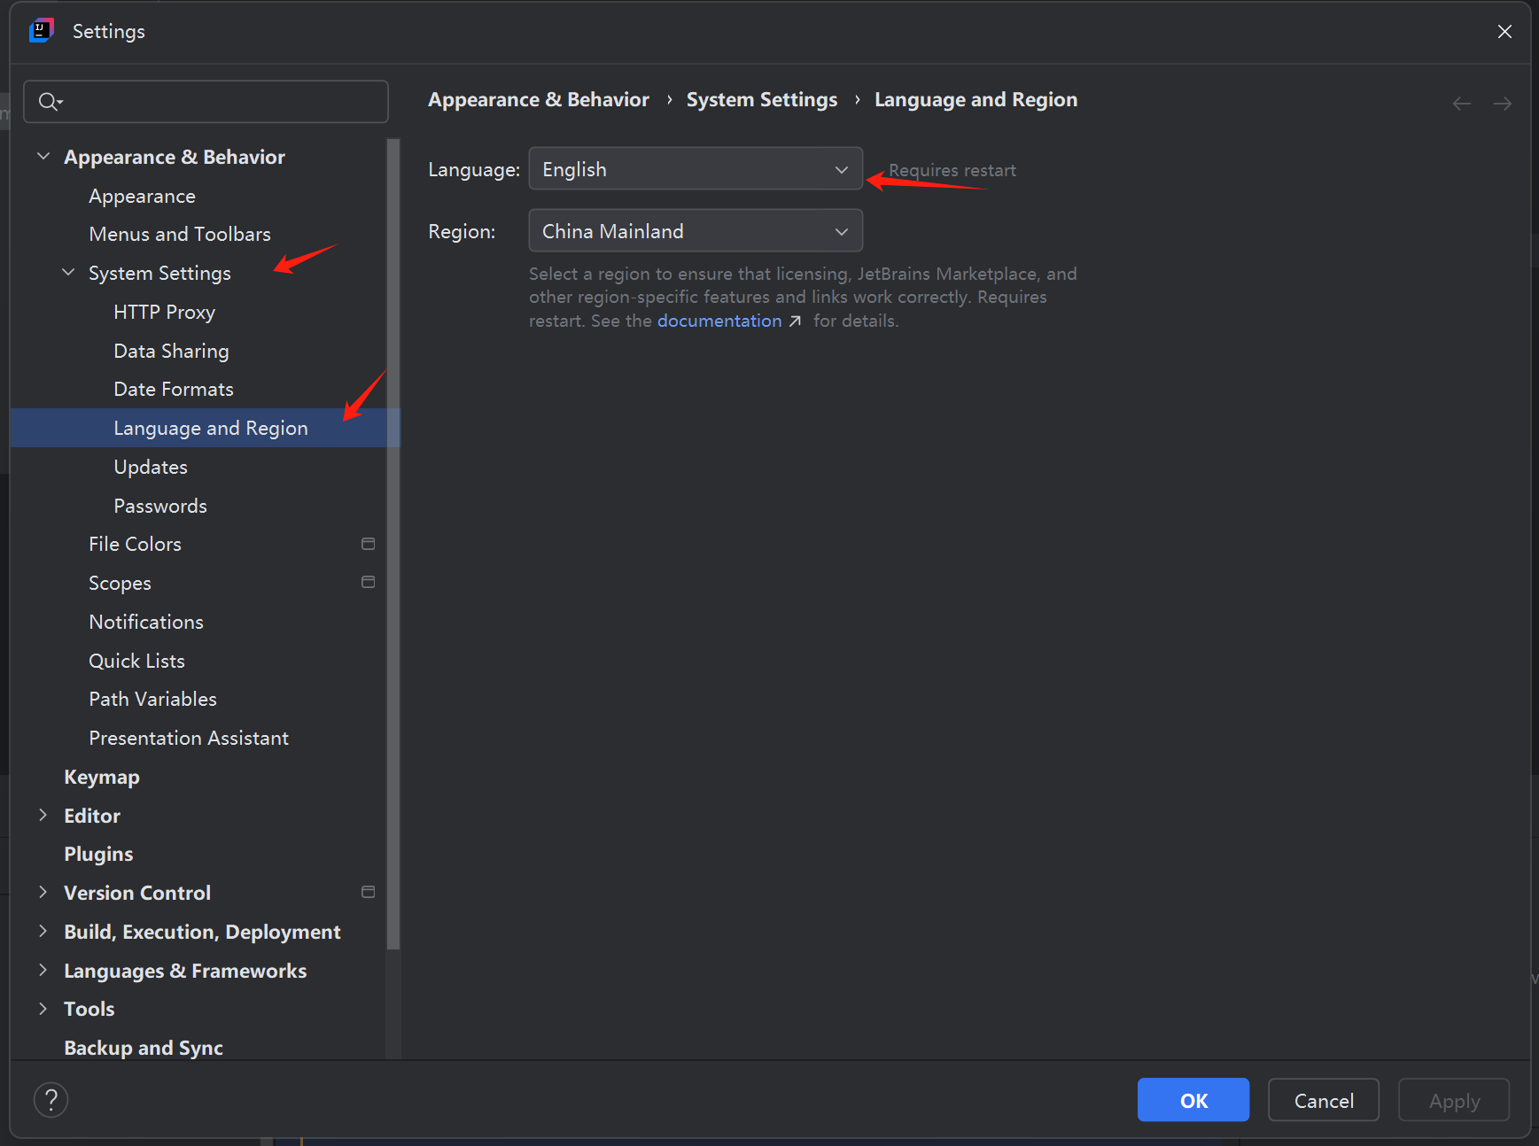
Task: Focus the settings search field
Action: 206,102
